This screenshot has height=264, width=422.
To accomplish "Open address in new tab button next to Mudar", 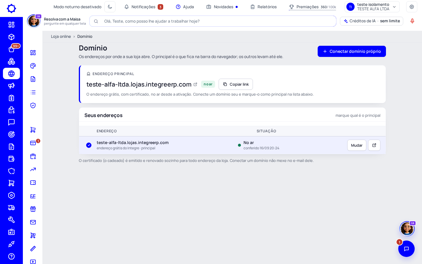I will click(374, 145).
